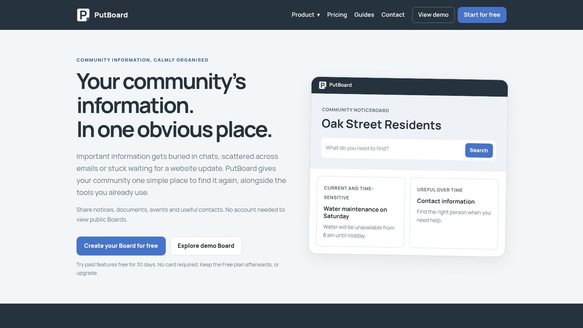Viewport: 583px width, 328px height.
Task: Expand the Product dropdown menu
Action: pyautogui.click(x=306, y=15)
